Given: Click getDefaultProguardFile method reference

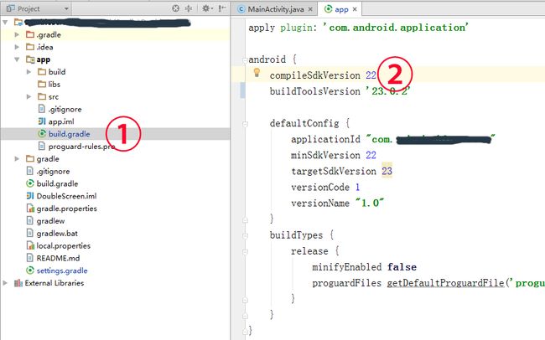Looking at the screenshot, I should pyautogui.click(x=445, y=283).
